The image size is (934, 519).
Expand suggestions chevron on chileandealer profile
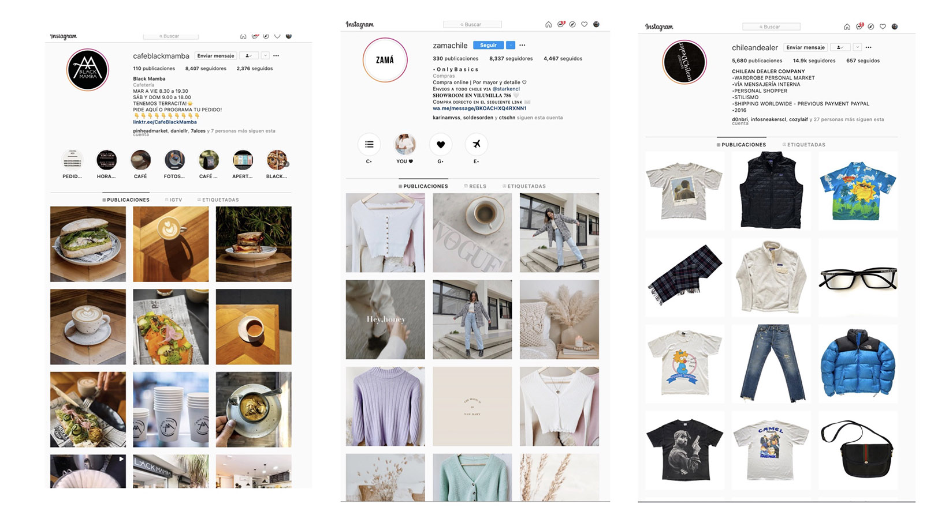[857, 47]
